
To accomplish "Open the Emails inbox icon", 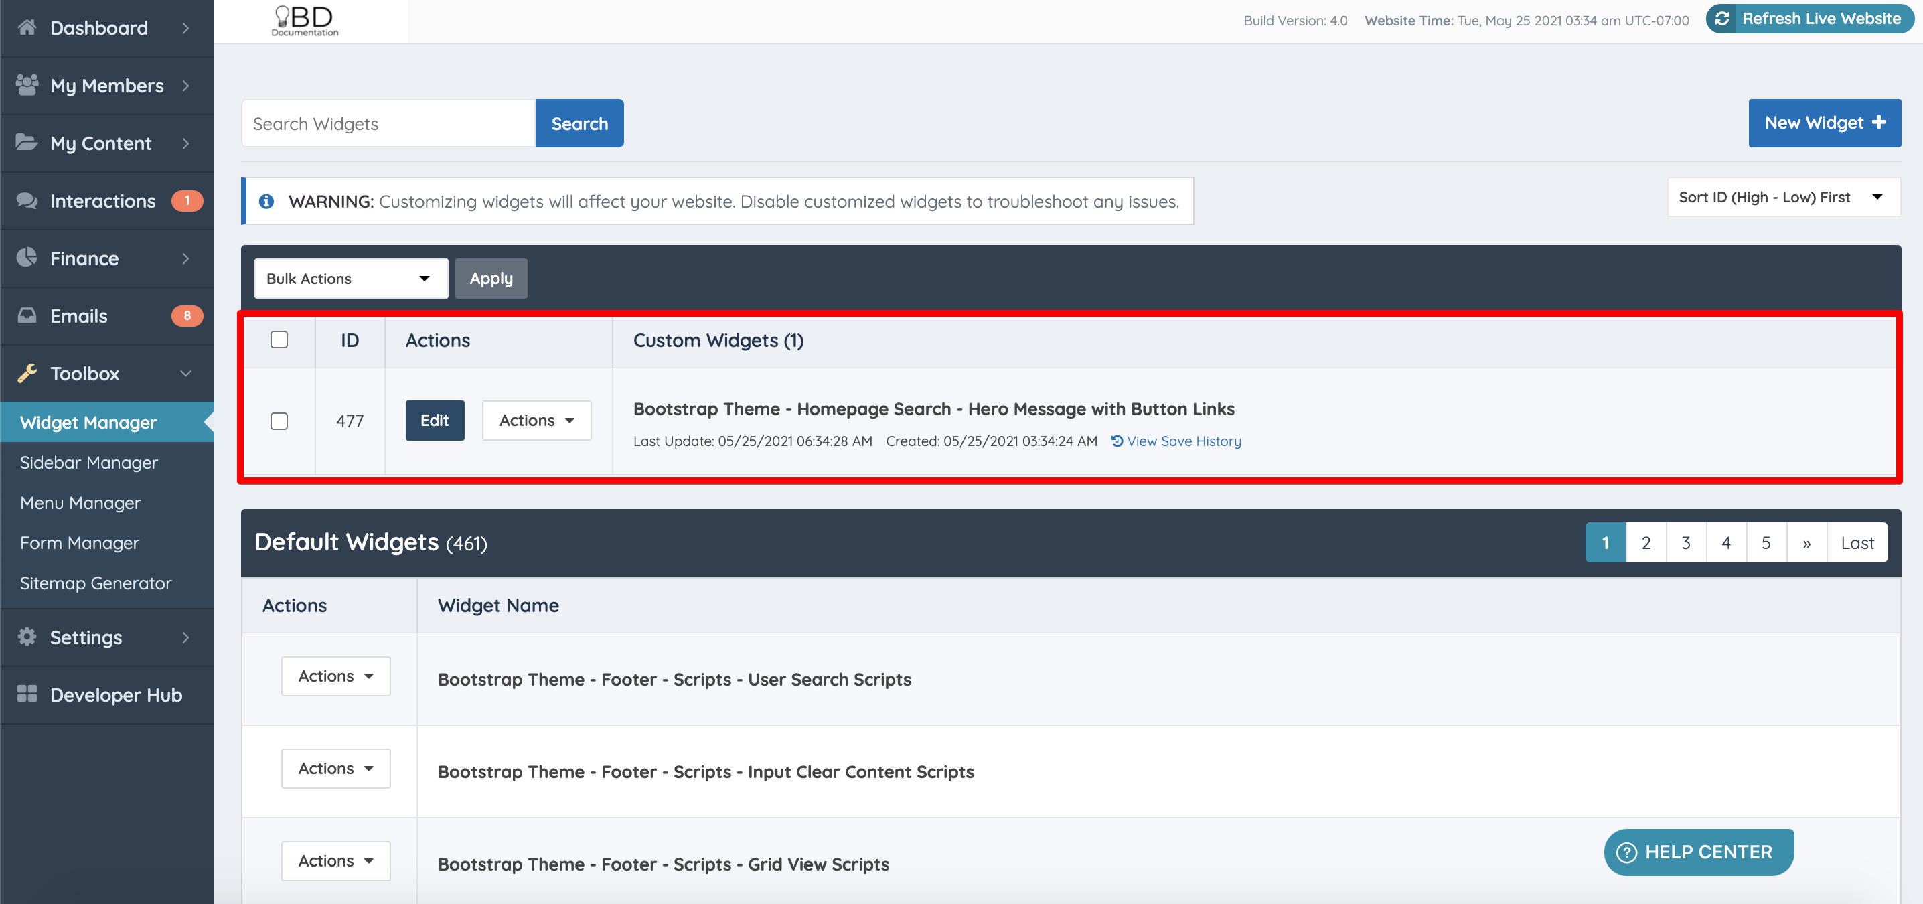I will tap(27, 315).
